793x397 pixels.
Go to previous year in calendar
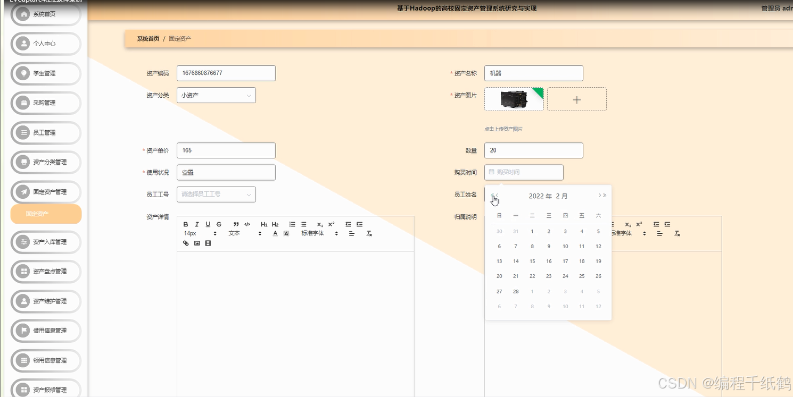pos(492,196)
